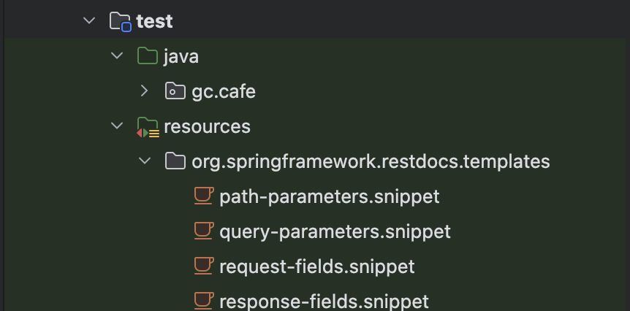Screen dimensions: 630x311
Task: Collapse the test folder chevron
Action: (89, 21)
